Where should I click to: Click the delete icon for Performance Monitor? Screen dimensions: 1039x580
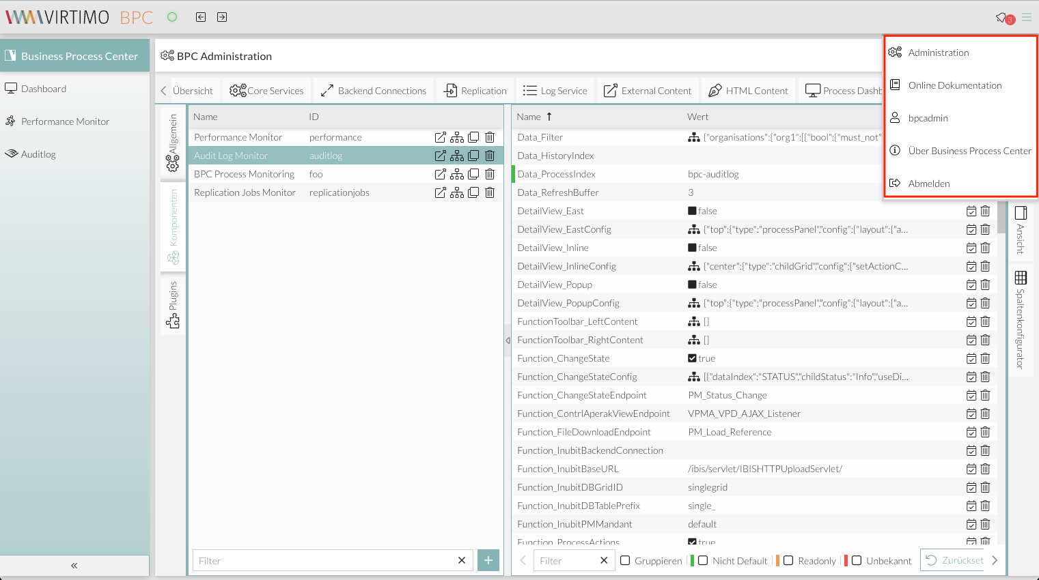pyautogui.click(x=490, y=137)
